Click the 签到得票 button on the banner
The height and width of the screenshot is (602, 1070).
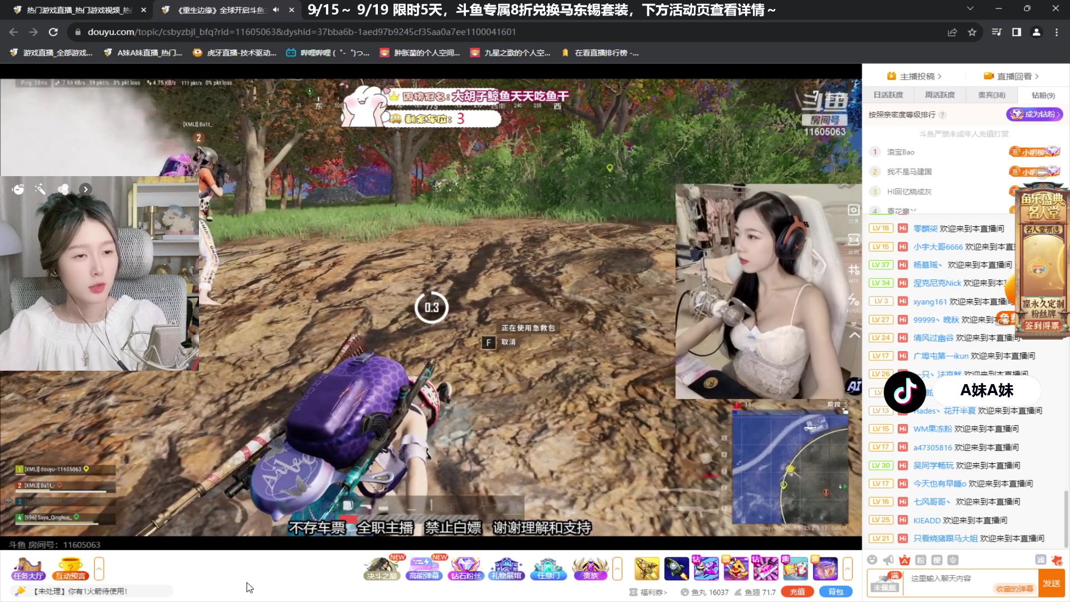(x=1042, y=326)
